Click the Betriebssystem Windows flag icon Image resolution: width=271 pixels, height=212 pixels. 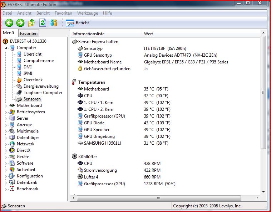click(x=12, y=112)
